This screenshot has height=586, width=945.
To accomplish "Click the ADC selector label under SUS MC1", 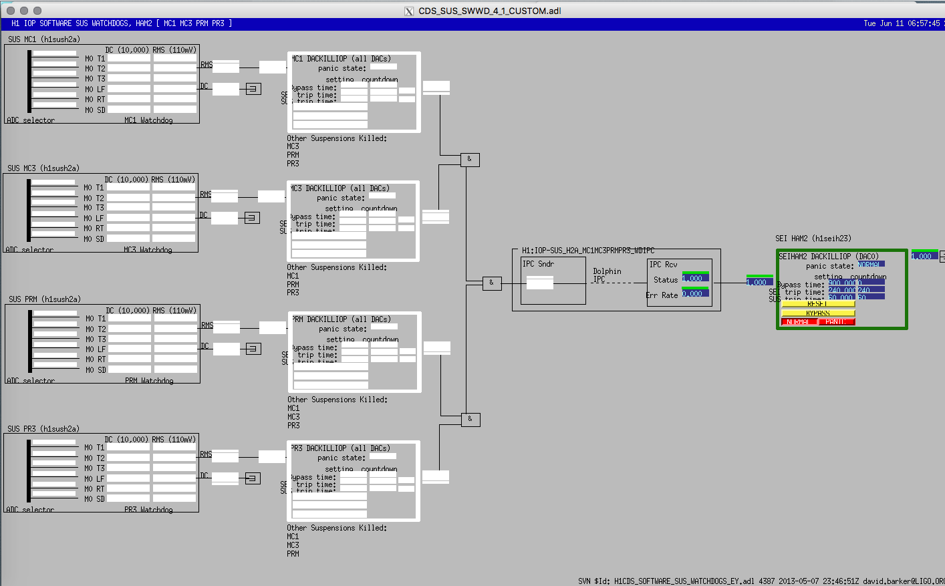I will pos(31,120).
